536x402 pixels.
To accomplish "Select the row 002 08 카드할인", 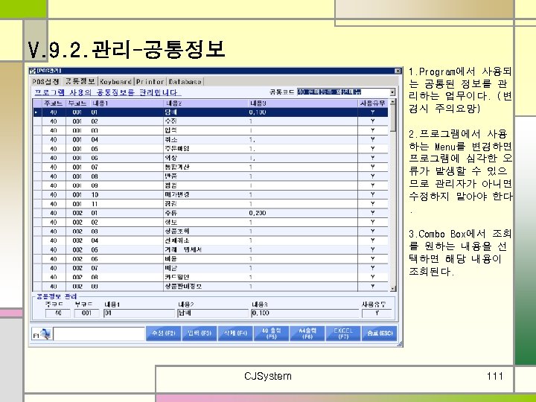I will point(211,277).
